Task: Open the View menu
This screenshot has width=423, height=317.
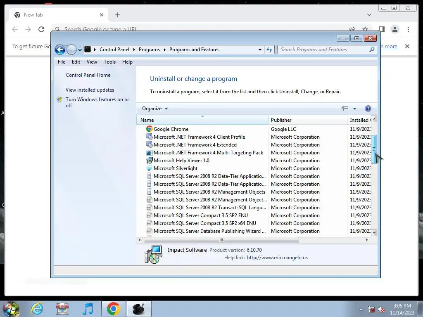Action: click(x=92, y=62)
